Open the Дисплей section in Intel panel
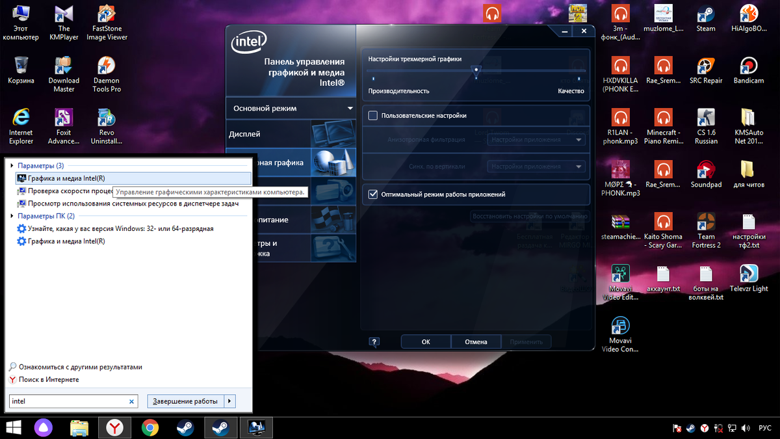The height and width of the screenshot is (439, 780). (291, 134)
